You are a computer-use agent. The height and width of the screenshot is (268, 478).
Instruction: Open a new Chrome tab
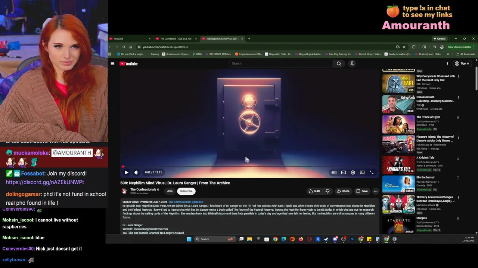[x=249, y=39]
